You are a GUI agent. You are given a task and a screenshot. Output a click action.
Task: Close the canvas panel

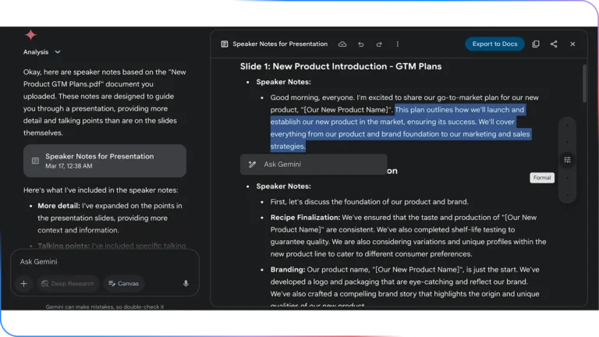(x=572, y=44)
